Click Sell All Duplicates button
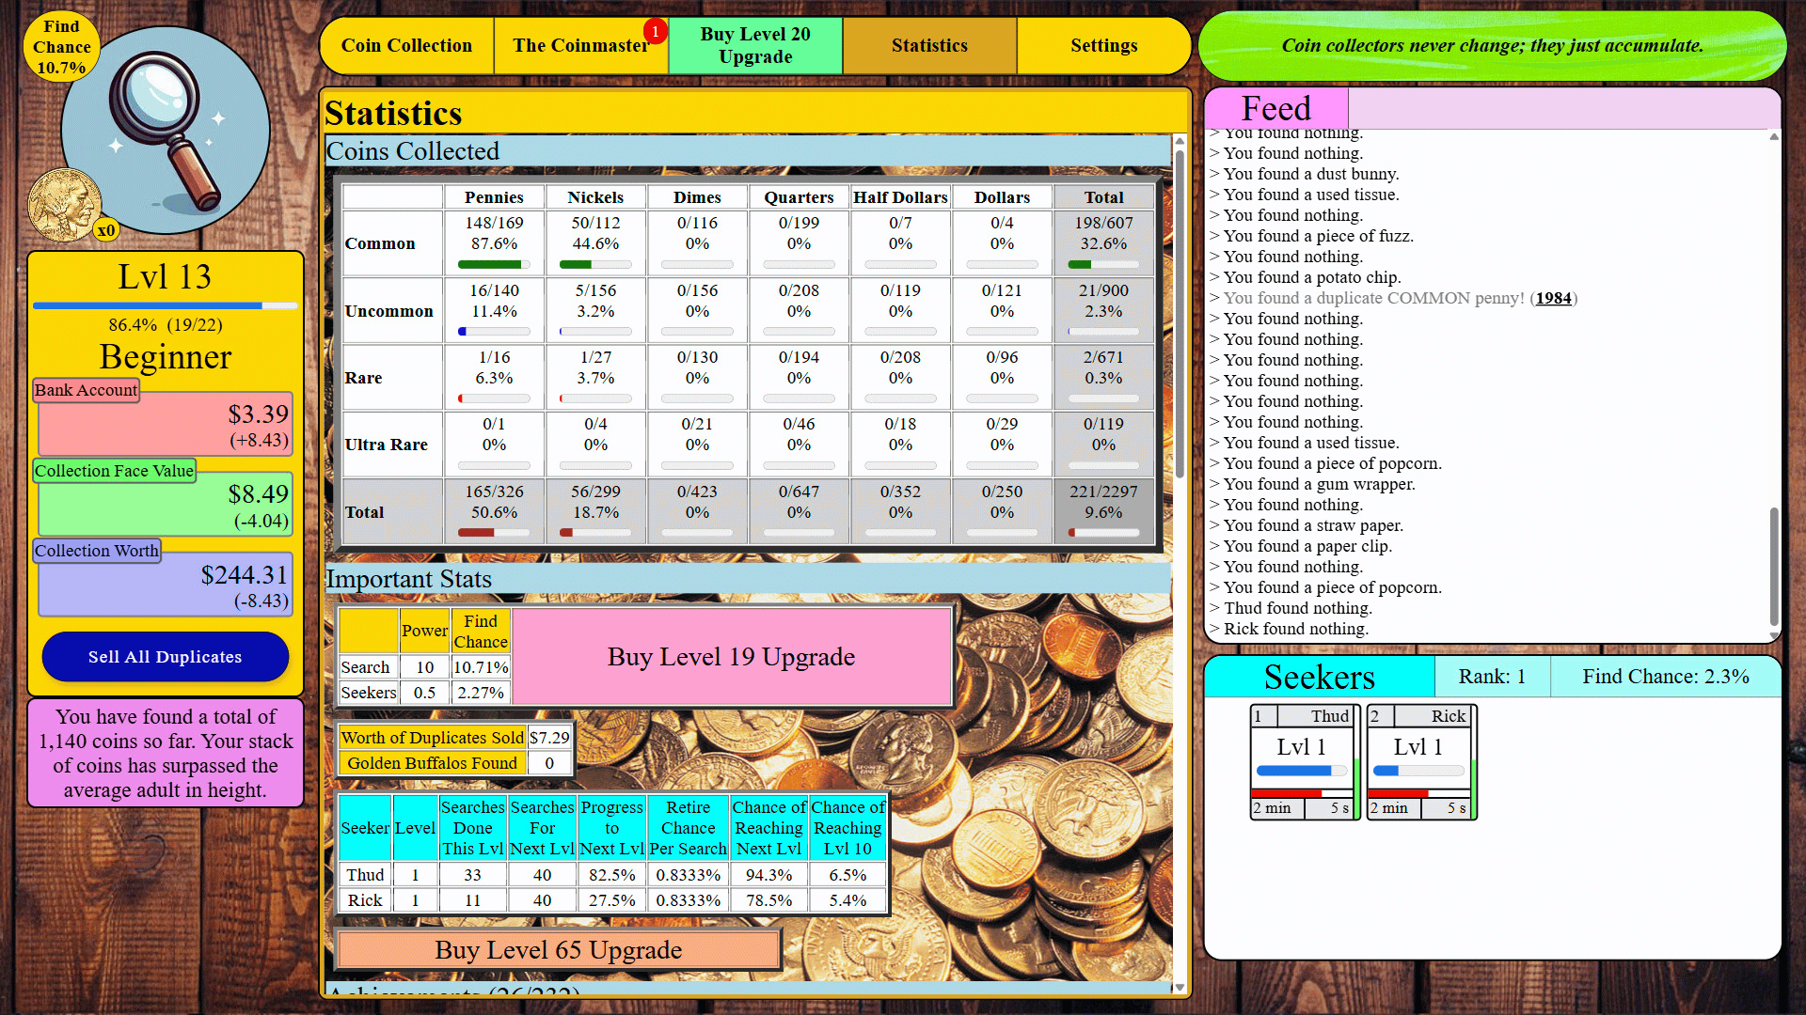The height and width of the screenshot is (1015, 1806). (x=166, y=657)
